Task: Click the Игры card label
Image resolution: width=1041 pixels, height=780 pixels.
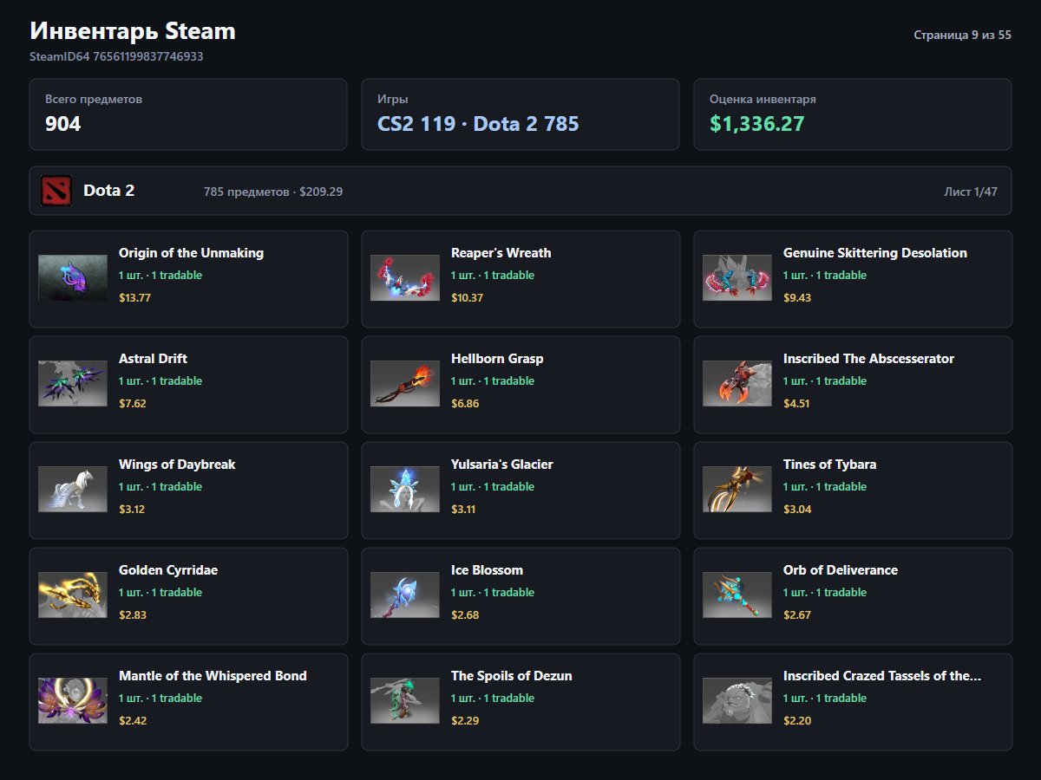Action: click(393, 99)
